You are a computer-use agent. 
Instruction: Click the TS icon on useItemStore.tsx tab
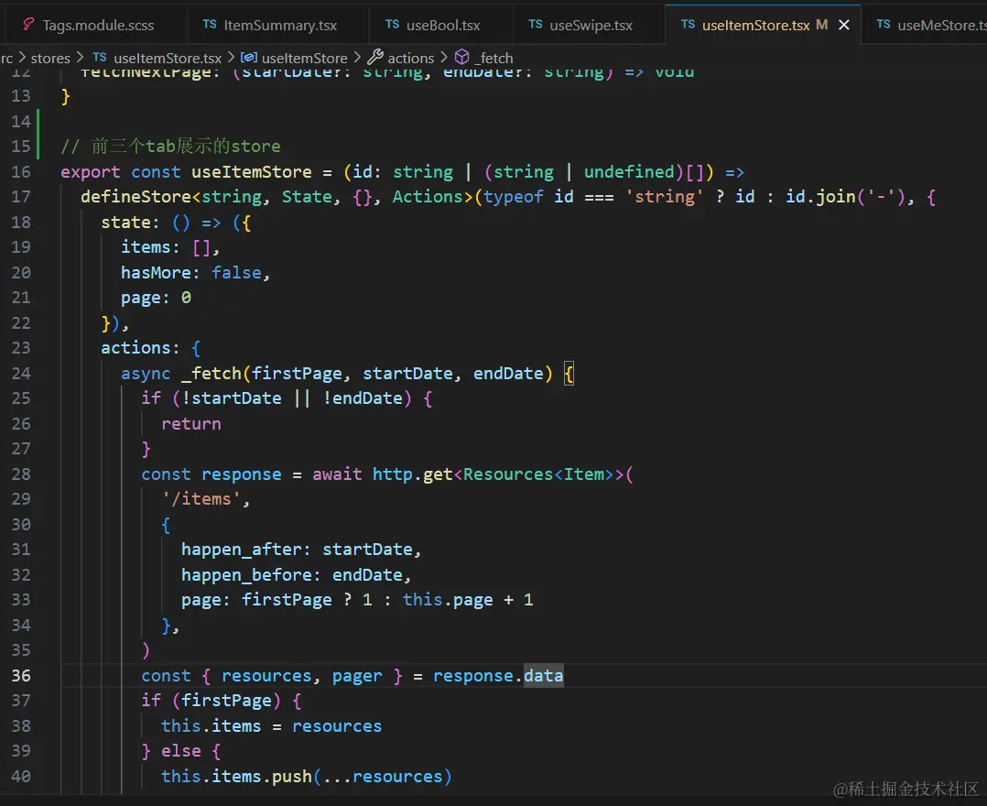tap(688, 24)
